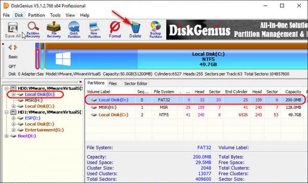Go to the next disk with right arrow

tap(16, 48)
